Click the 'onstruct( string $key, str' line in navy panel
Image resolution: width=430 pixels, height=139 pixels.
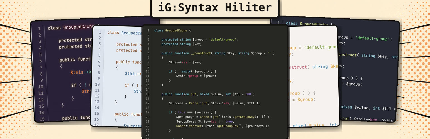coord(368,56)
